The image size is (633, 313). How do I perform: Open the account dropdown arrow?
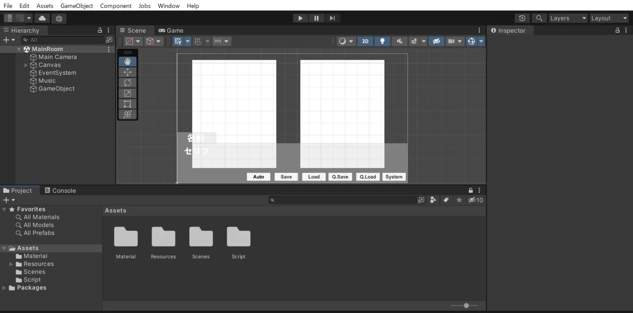coord(29,18)
